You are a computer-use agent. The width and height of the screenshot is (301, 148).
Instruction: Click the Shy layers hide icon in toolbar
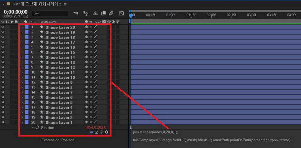(x=96, y=13)
